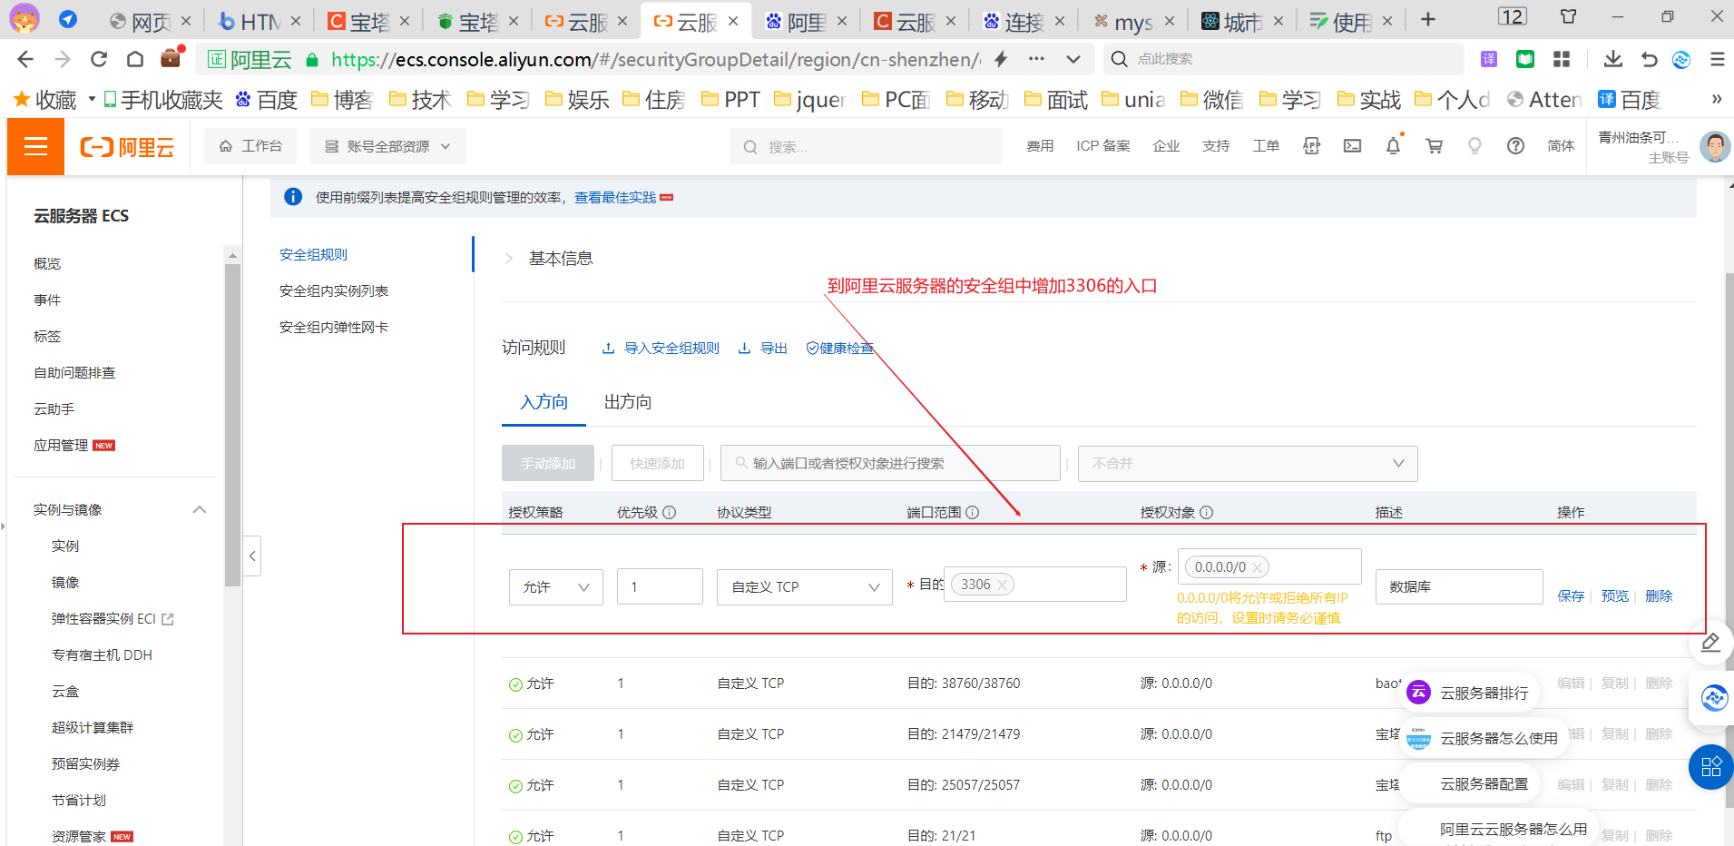Expand the address bar dropdown arrow
The height and width of the screenshot is (846, 1734).
1073,60
